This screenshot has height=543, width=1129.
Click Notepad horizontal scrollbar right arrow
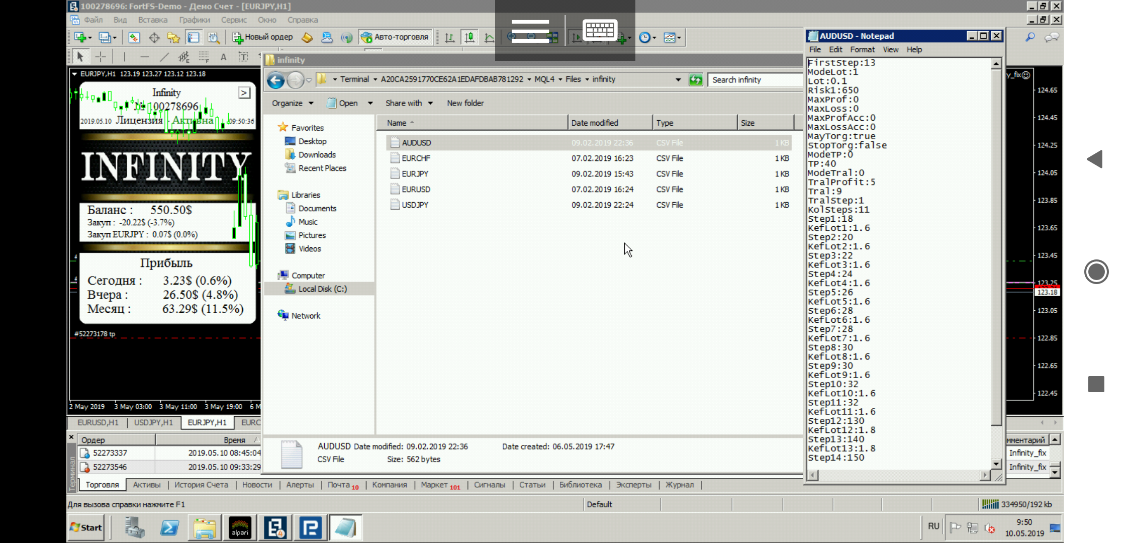pos(984,475)
